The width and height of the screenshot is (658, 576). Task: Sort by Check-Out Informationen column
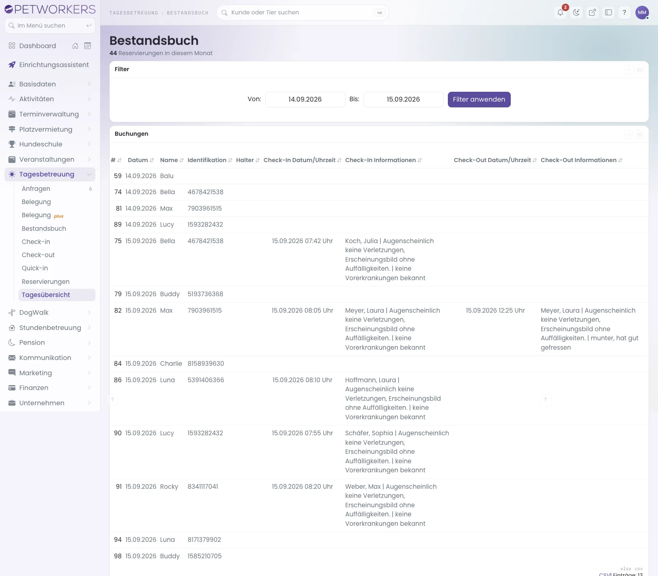point(582,160)
